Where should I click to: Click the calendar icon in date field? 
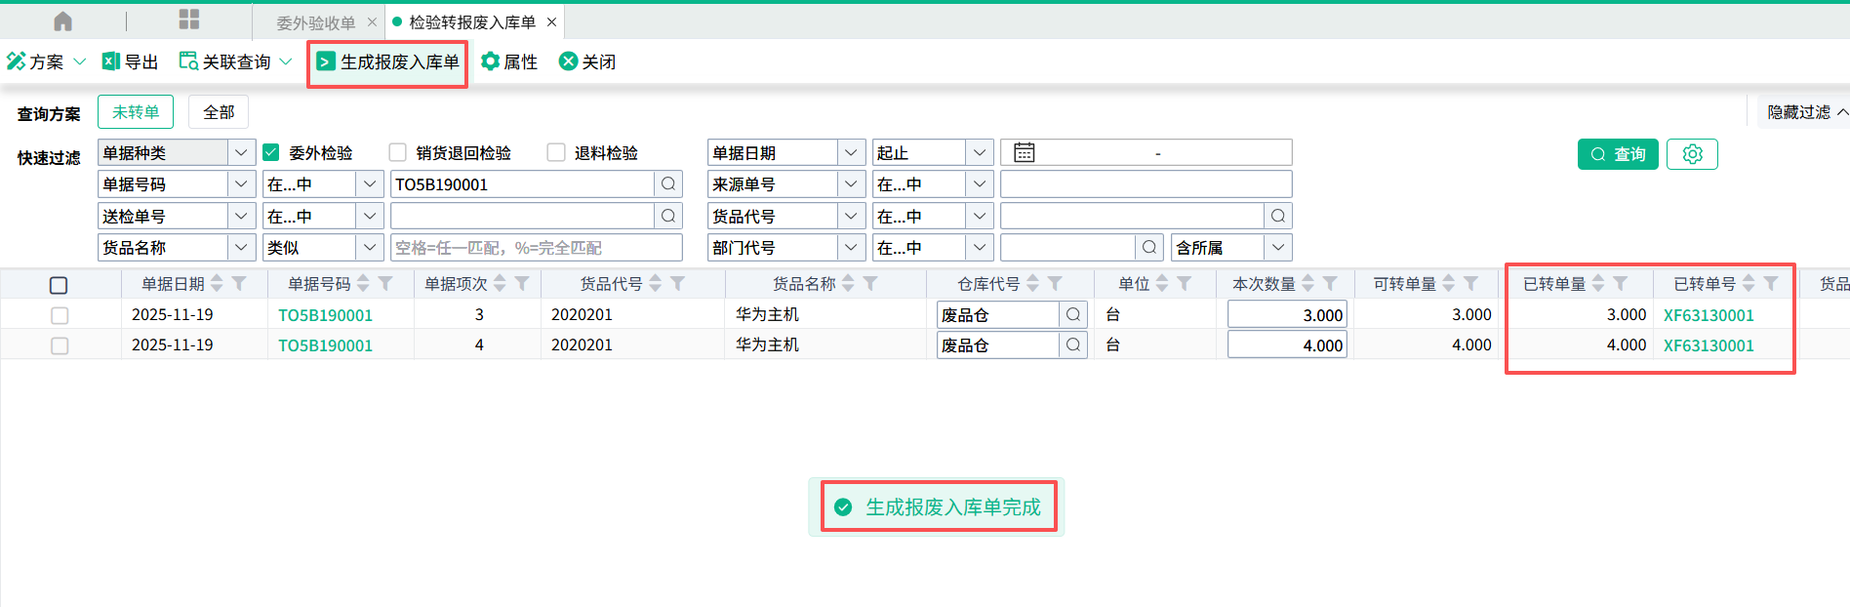1024,153
